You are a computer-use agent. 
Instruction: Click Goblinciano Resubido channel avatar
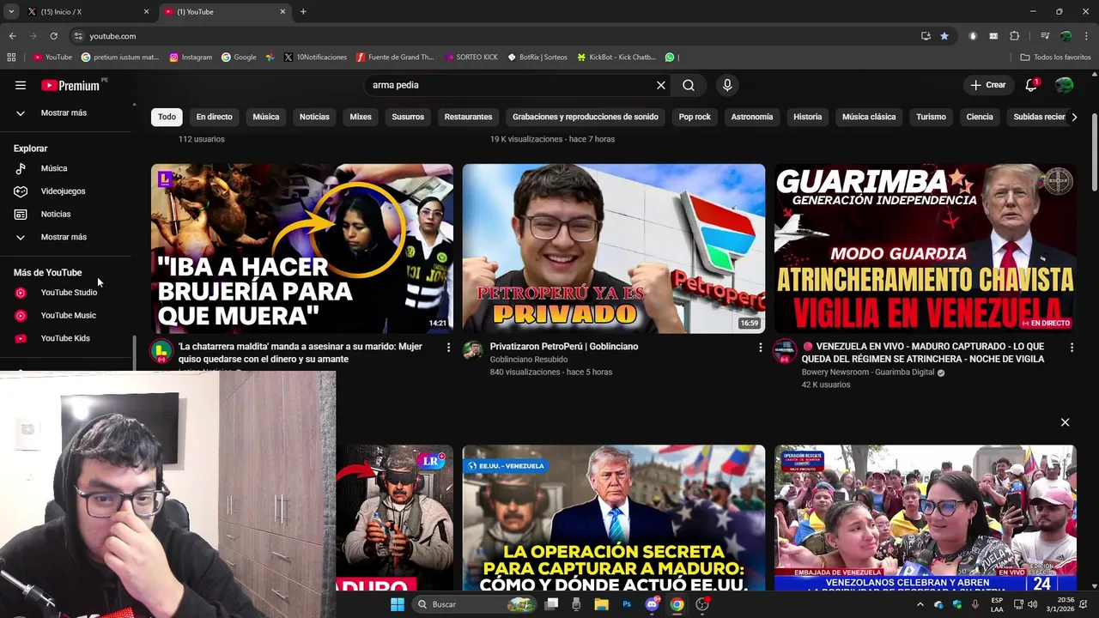(x=472, y=349)
